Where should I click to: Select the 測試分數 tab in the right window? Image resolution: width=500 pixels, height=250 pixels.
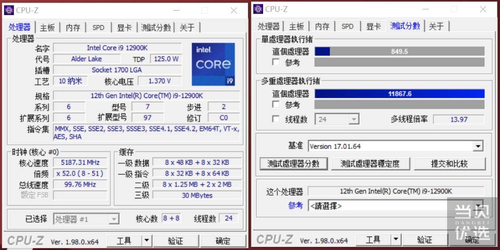tap(405, 26)
